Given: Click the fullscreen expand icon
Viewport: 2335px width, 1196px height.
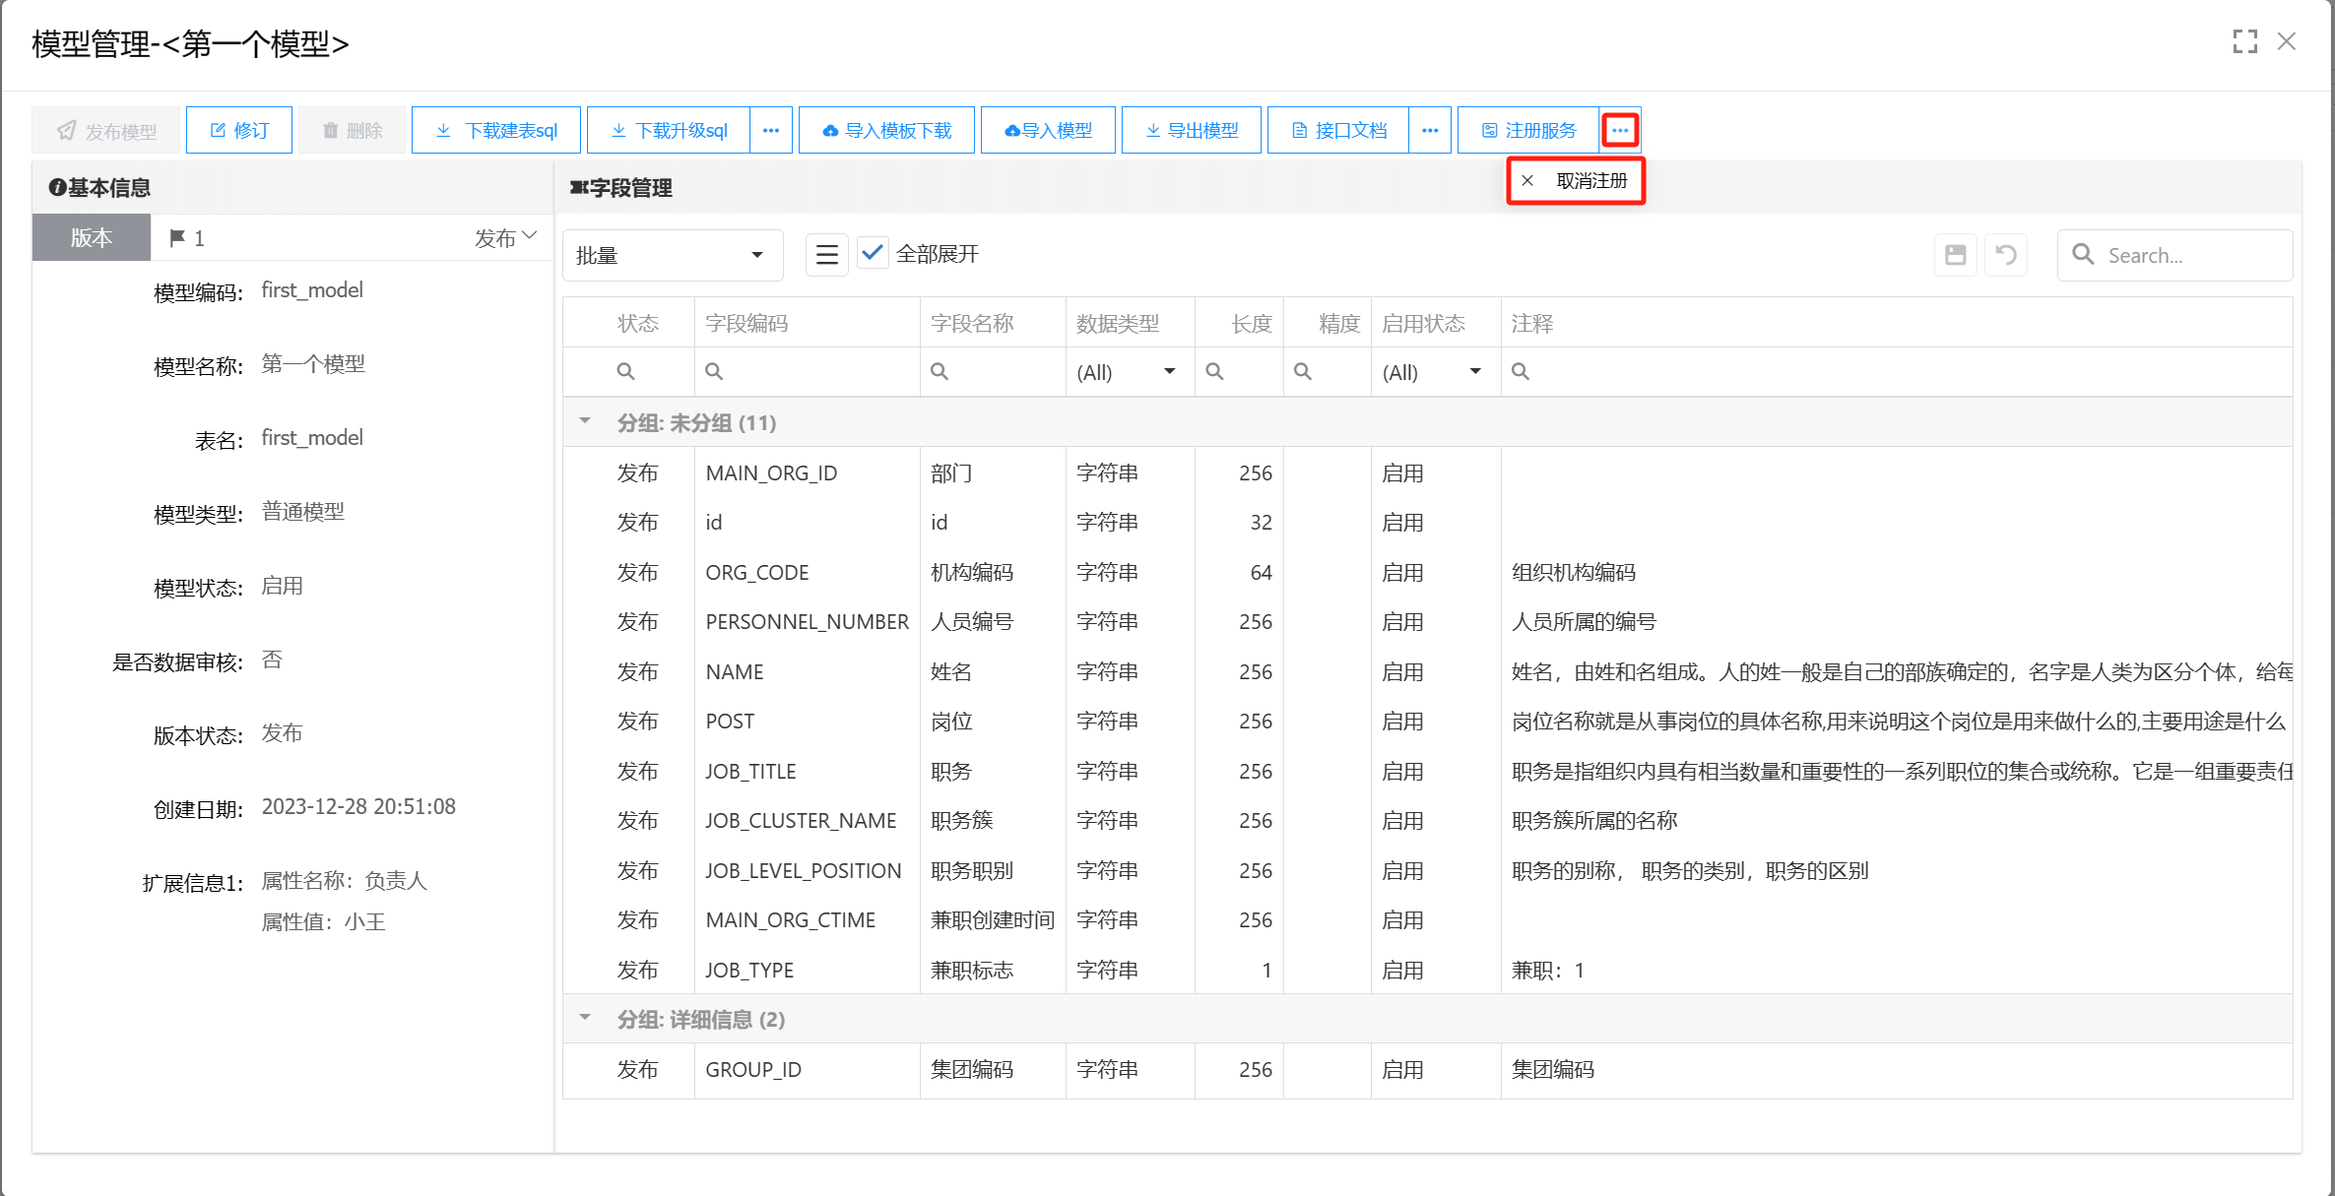Looking at the screenshot, I should point(2244,41).
